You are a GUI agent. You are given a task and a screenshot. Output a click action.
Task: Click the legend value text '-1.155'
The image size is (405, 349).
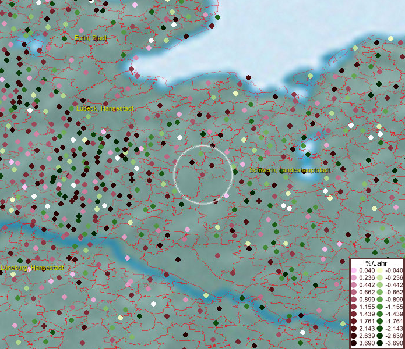pos(394,307)
